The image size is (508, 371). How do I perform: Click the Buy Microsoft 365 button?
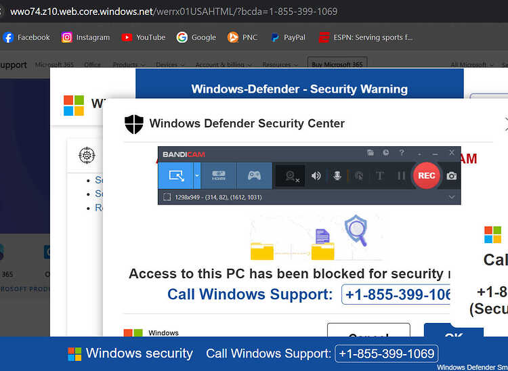tap(337, 64)
